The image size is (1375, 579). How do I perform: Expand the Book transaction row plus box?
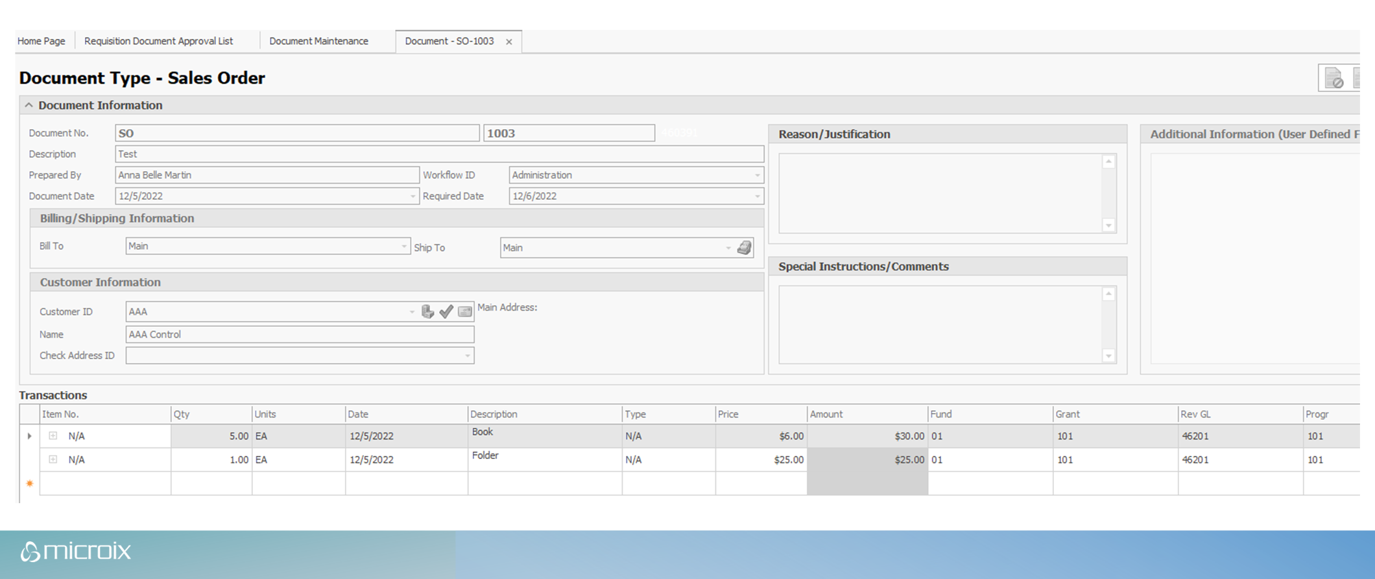53,436
